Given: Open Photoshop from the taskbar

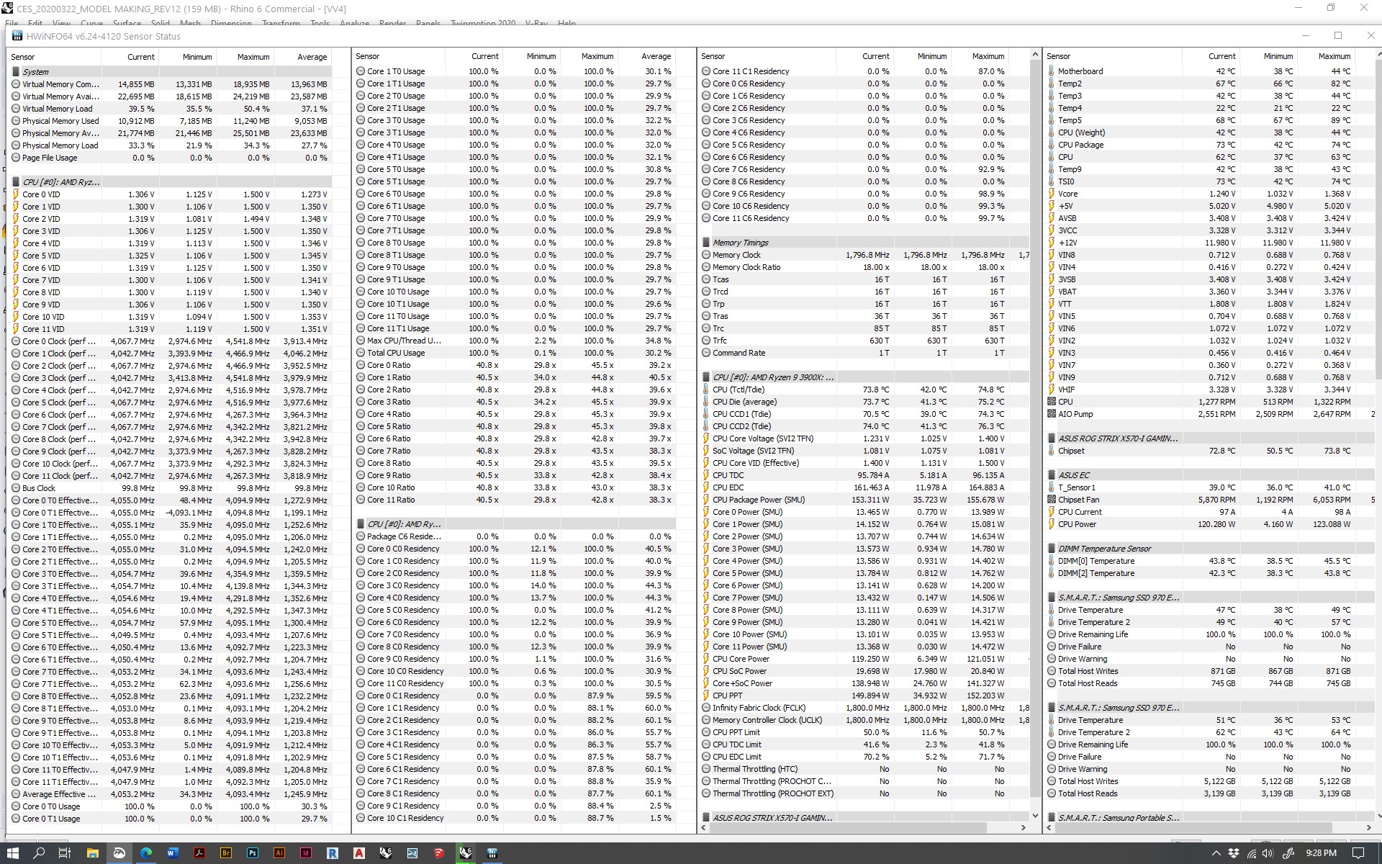Looking at the screenshot, I should coord(253,853).
